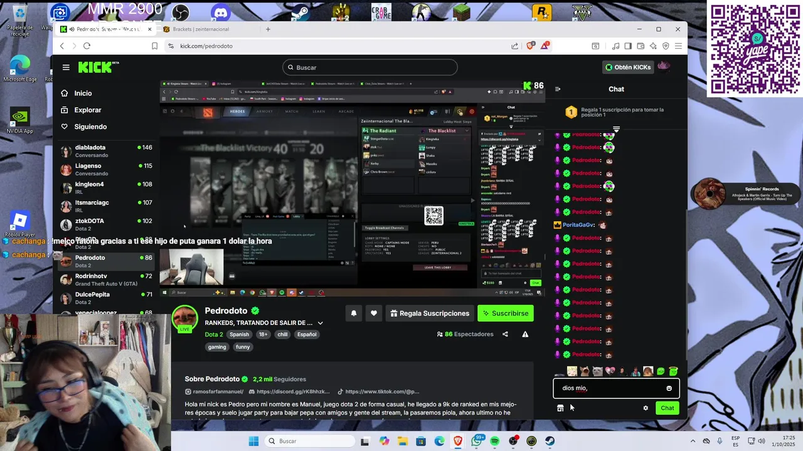Select the 18+ tag
Image resolution: width=803 pixels, height=451 pixels.
[x=263, y=334]
